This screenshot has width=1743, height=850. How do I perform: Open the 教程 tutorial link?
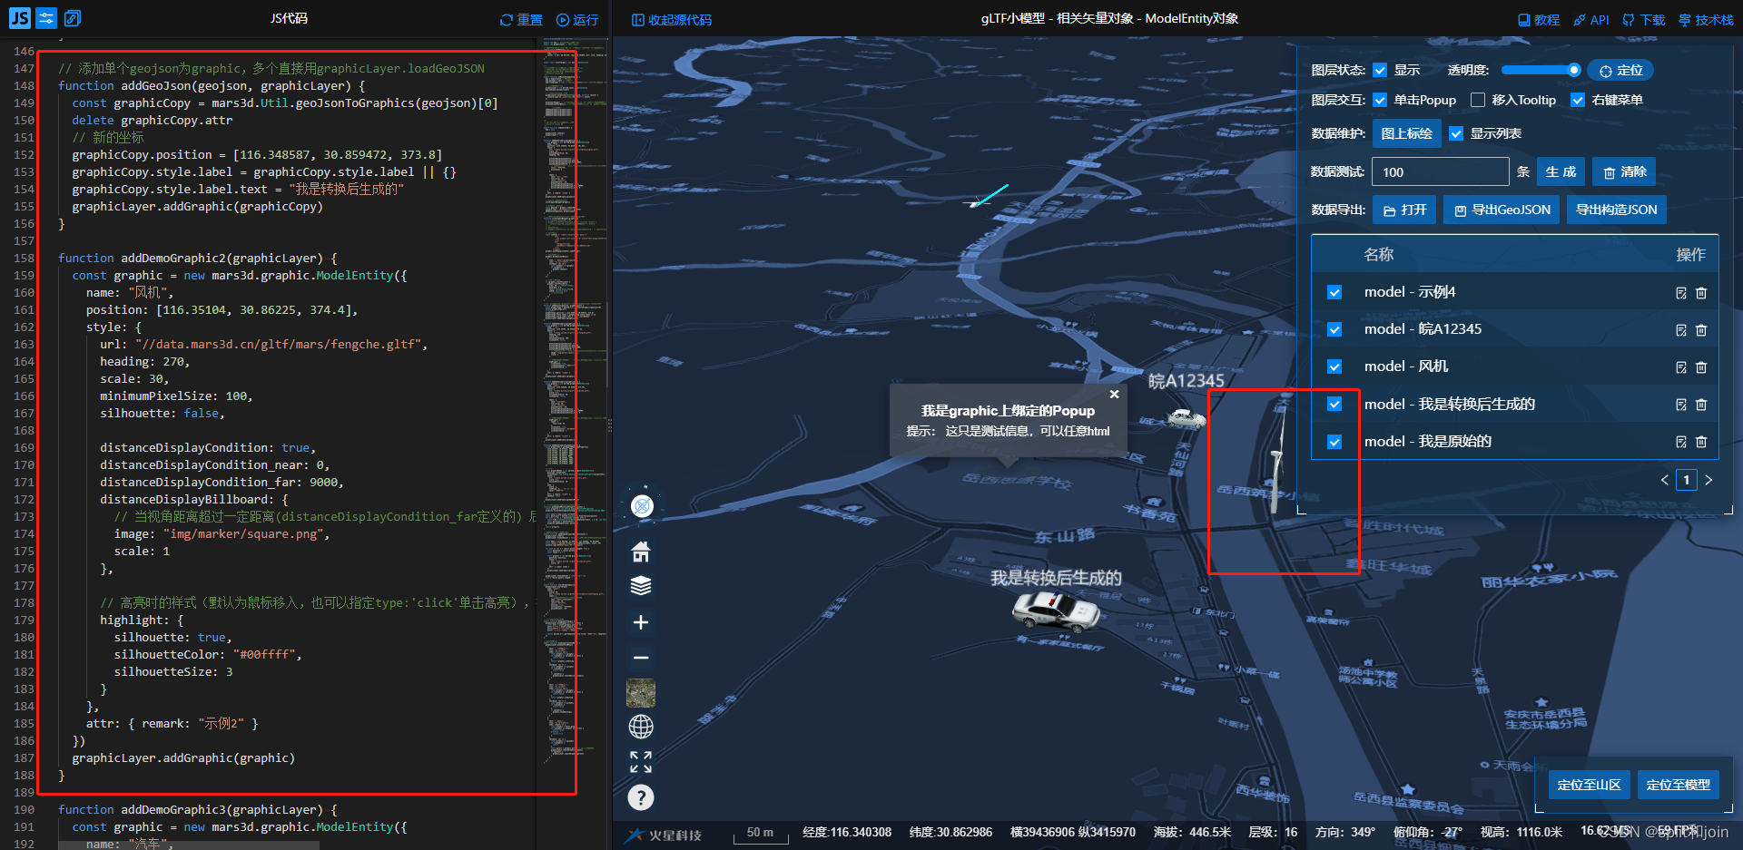pos(1539,20)
